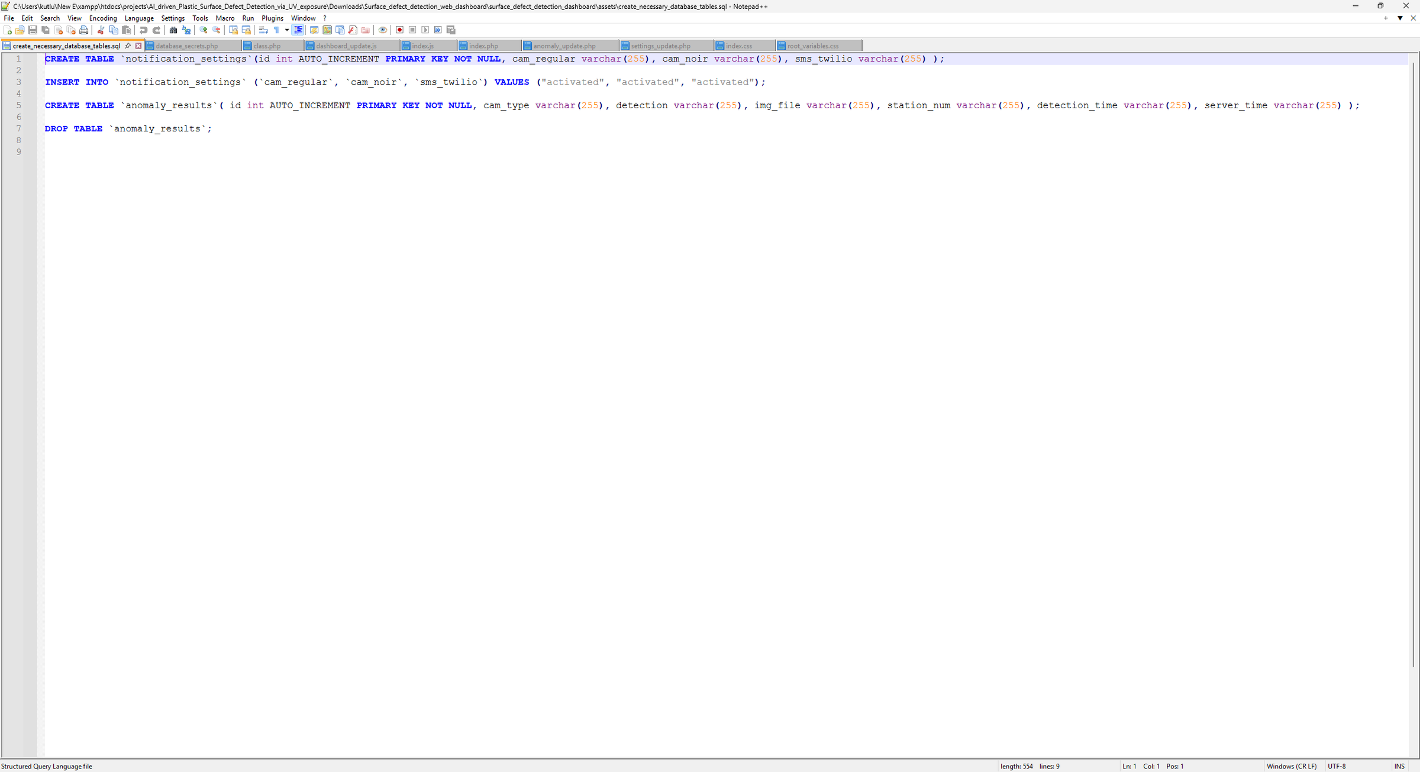Click the INS mode indicator
This screenshot has width=1420, height=772.
(x=1399, y=766)
